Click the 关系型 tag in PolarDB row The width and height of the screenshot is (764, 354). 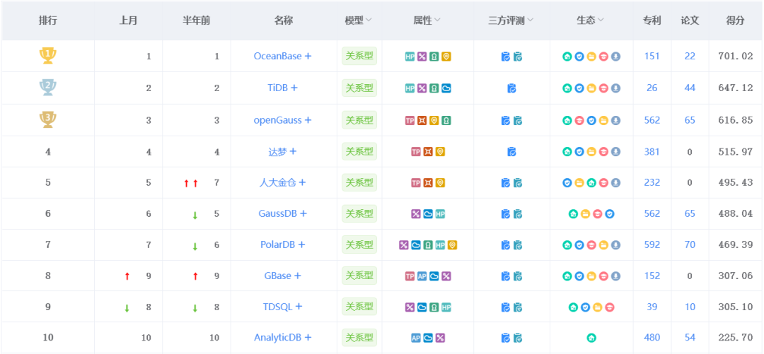359,244
